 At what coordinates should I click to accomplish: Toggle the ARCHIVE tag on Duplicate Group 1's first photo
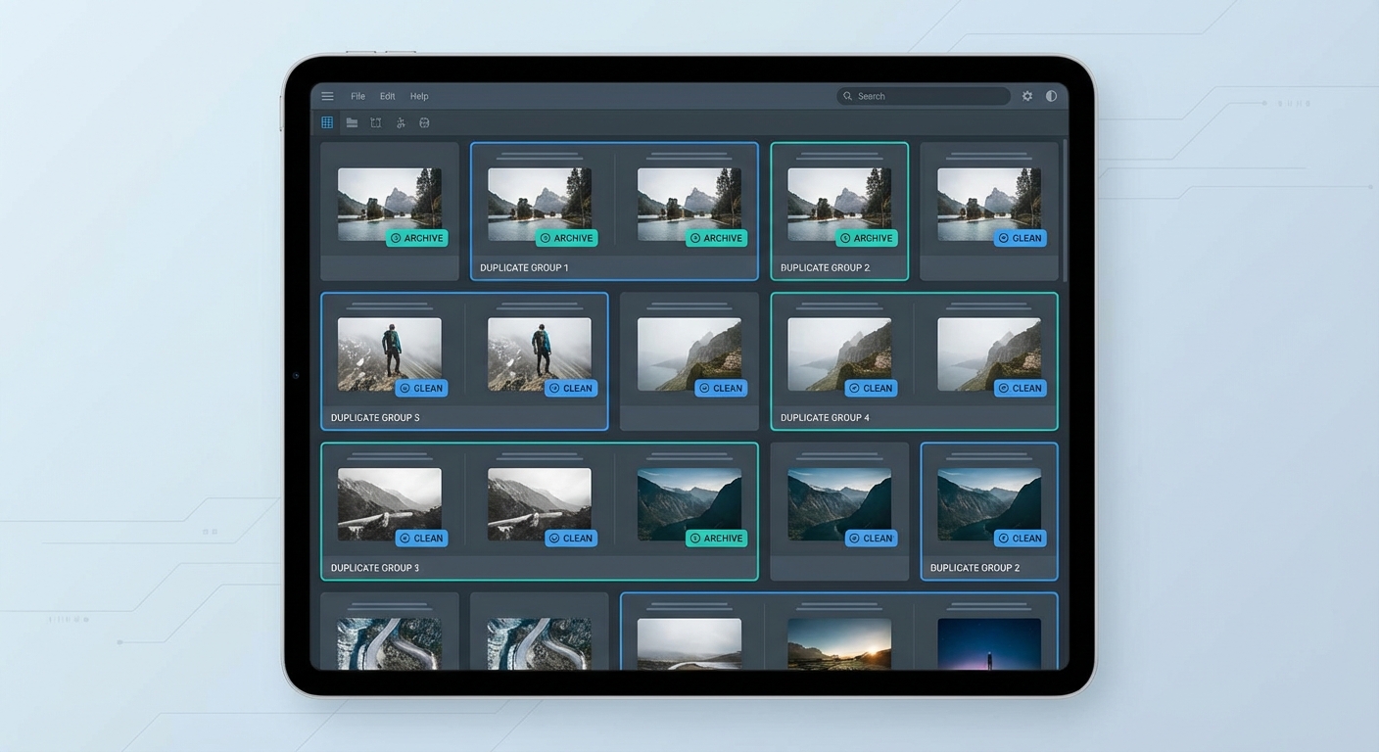point(566,238)
